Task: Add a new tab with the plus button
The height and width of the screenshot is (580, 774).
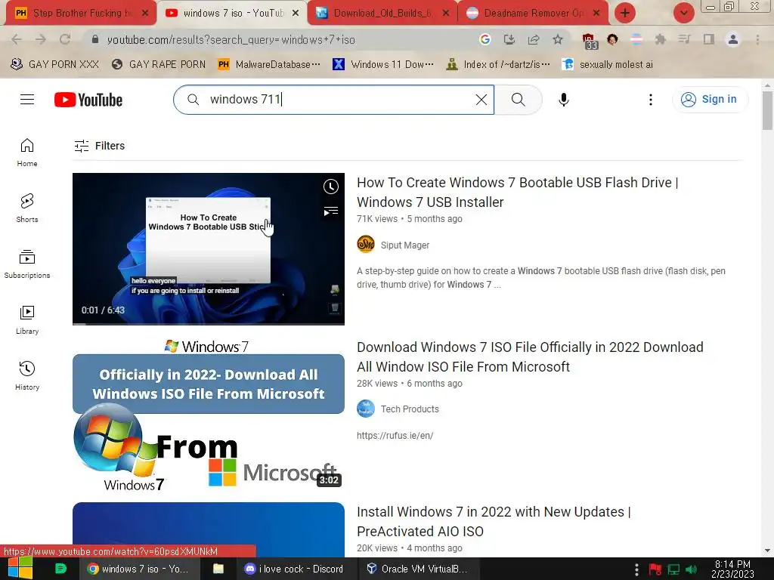Action: pyautogui.click(x=625, y=13)
